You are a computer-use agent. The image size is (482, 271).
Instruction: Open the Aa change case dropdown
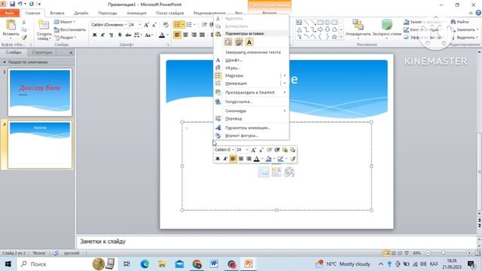pyautogui.click(x=149, y=35)
